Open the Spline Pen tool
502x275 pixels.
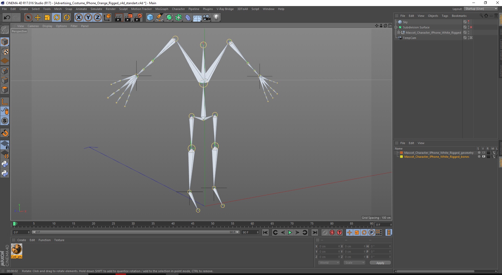(160, 18)
